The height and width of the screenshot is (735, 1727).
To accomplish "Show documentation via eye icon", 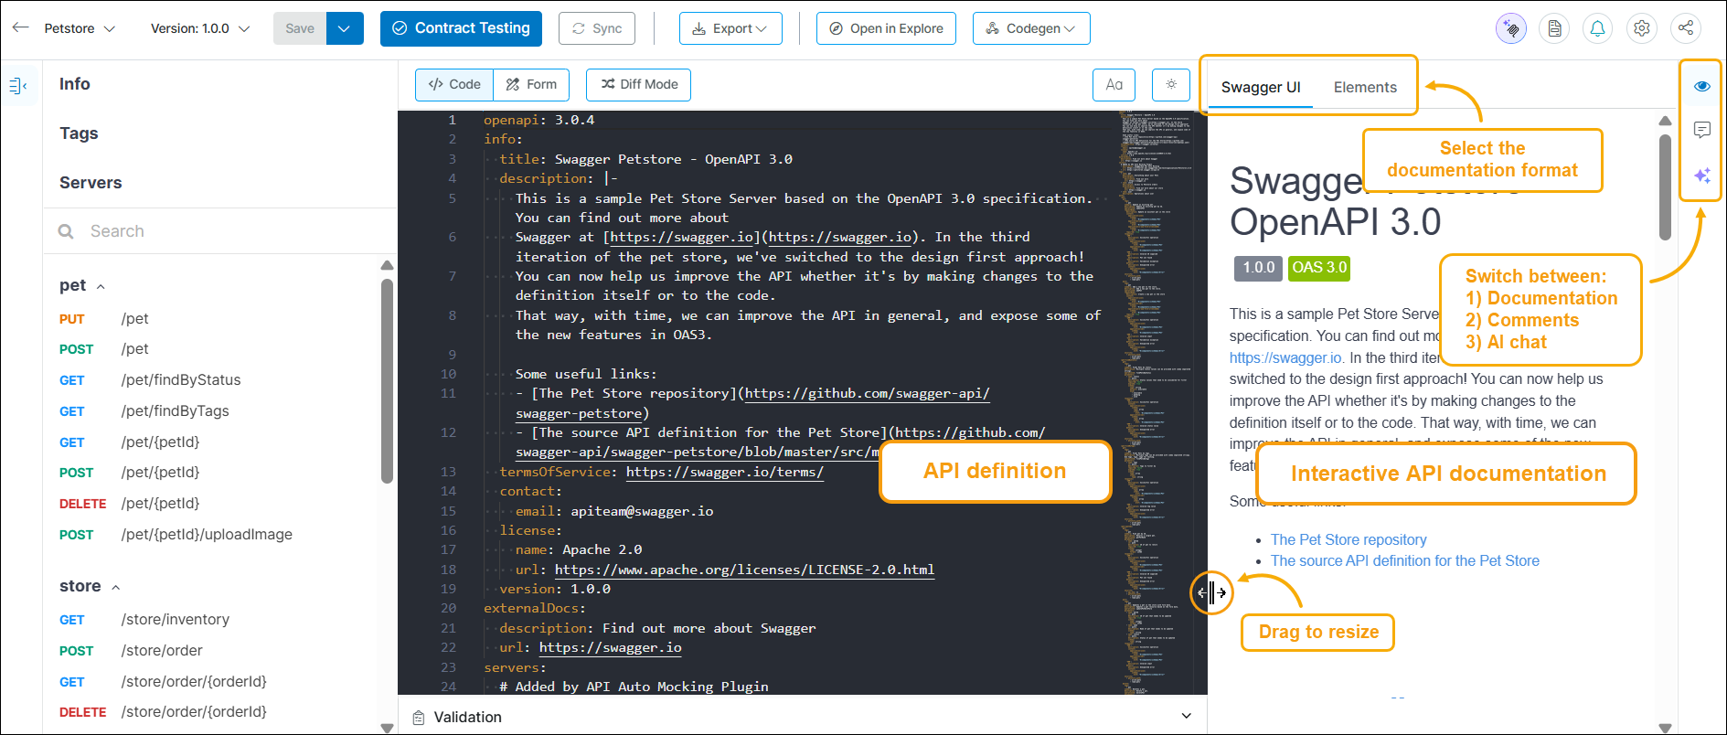I will (1701, 86).
